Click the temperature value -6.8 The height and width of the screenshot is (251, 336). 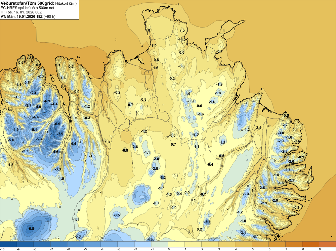(31, 229)
